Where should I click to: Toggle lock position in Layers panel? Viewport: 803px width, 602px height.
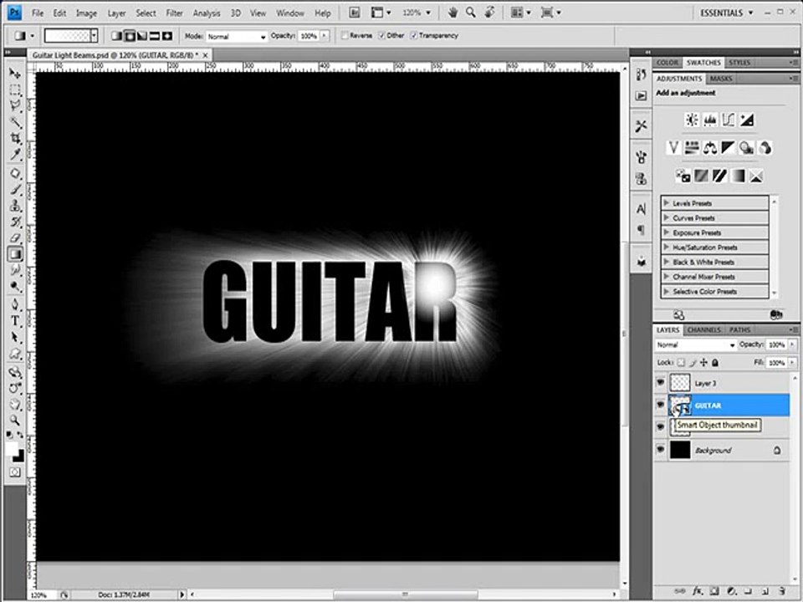click(703, 362)
